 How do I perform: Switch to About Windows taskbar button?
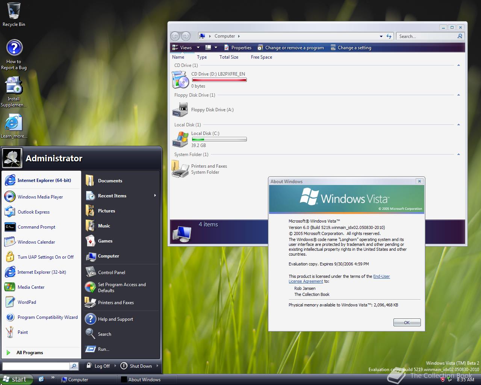(x=147, y=379)
